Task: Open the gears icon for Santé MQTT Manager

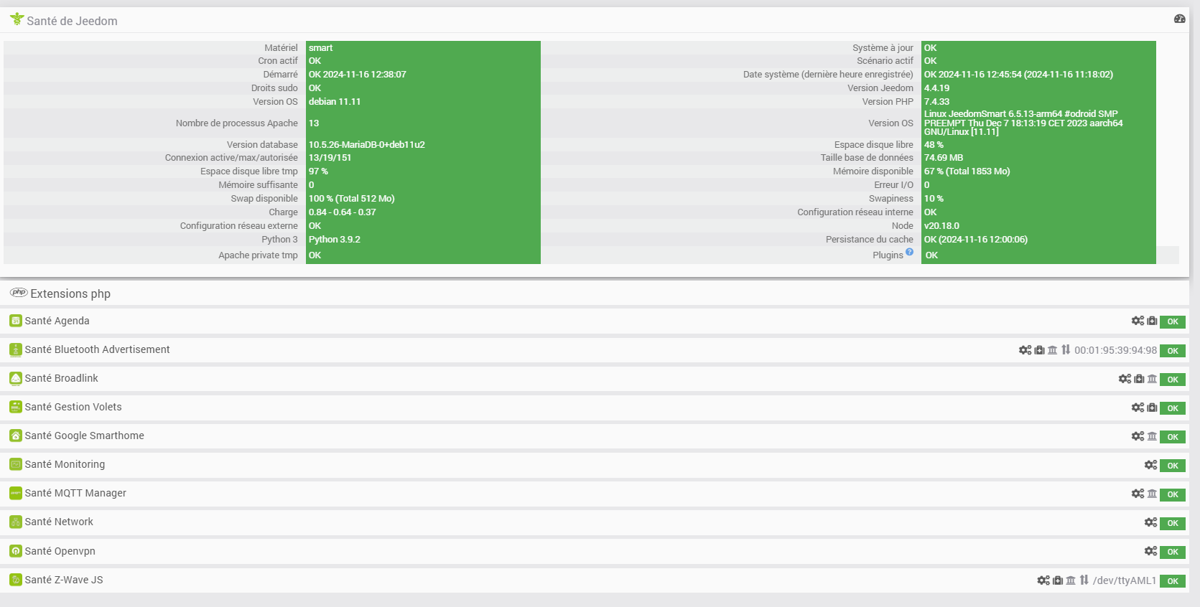Action: (1138, 493)
